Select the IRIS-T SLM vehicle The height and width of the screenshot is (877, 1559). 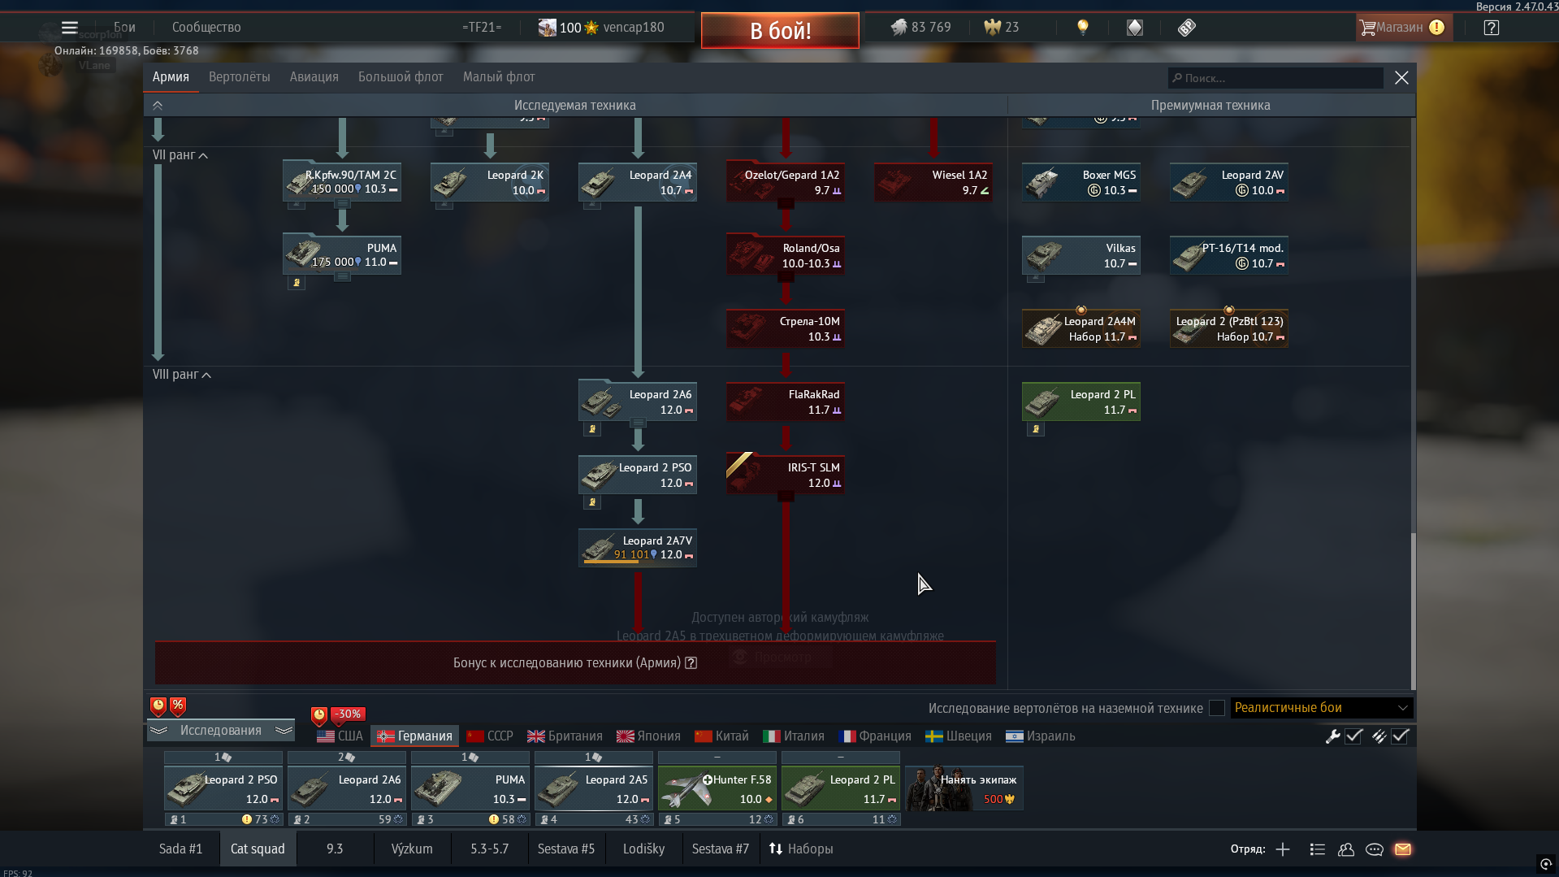coord(786,475)
